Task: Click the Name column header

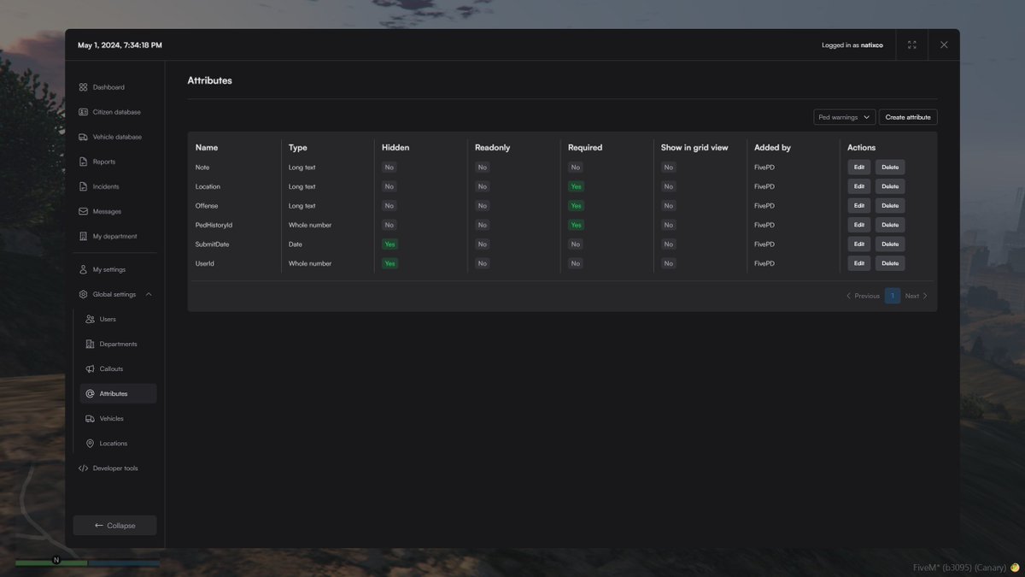Action: pyautogui.click(x=207, y=148)
